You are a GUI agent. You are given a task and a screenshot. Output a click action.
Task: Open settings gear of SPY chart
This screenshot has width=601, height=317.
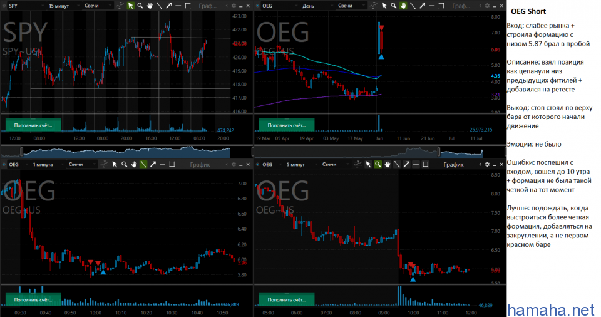[x=234, y=6]
